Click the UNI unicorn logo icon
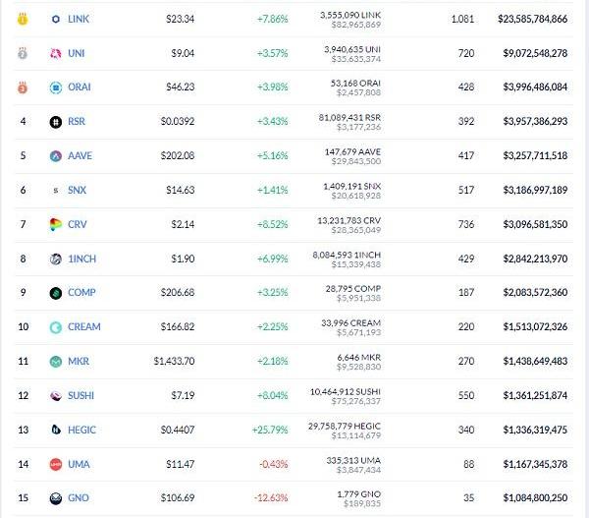This screenshot has width=589, height=518. [56, 53]
